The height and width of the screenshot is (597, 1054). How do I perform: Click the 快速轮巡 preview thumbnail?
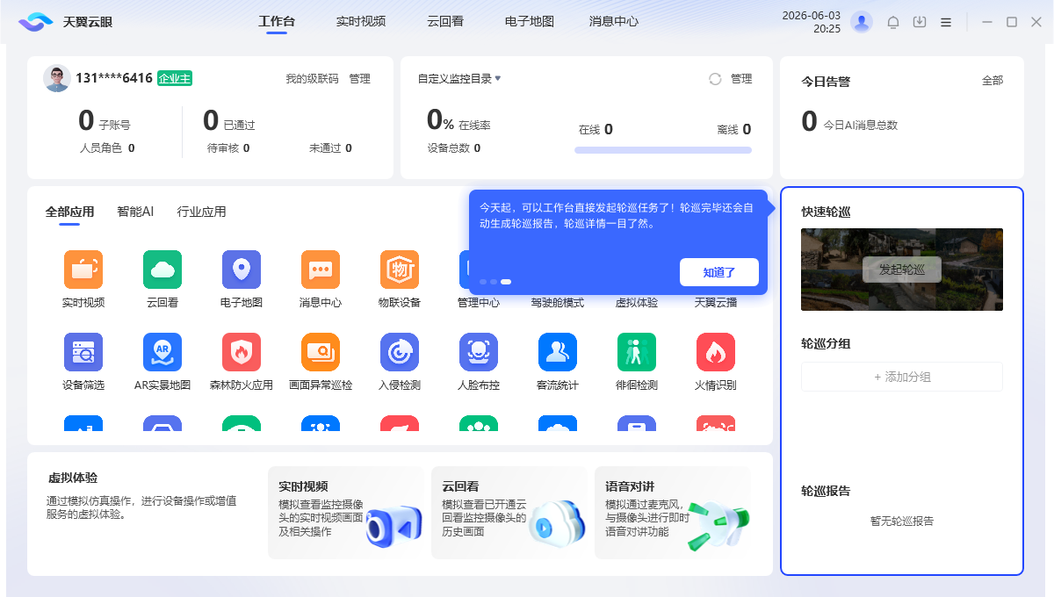tap(902, 270)
